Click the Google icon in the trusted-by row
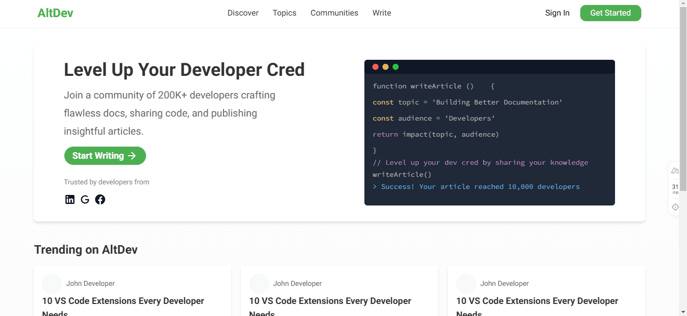The width and height of the screenshot is (687, 316). [x=85, y=199]
